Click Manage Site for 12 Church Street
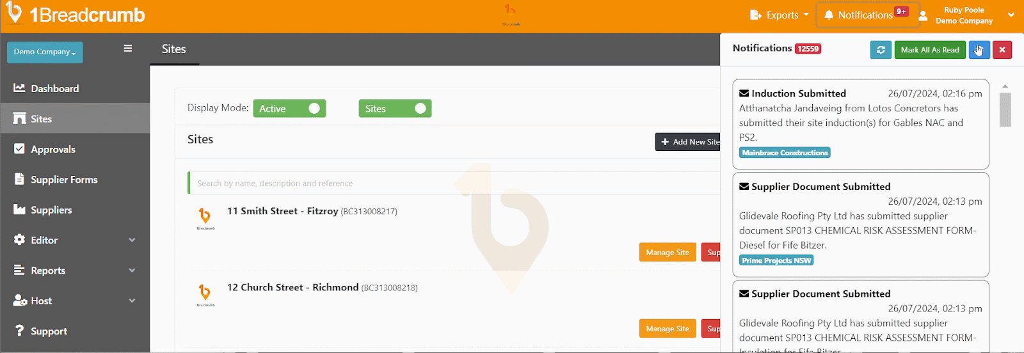 pyautogui.click(x=668, y=329)
